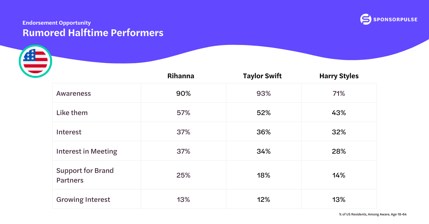This screenshot has width=429, height=224.
Task: Select the Taylor Swift column header
Action: click(x=262, y=76)
